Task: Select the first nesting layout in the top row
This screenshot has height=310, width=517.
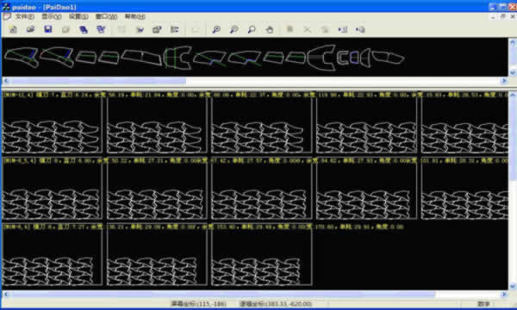Action: (52, 126)
